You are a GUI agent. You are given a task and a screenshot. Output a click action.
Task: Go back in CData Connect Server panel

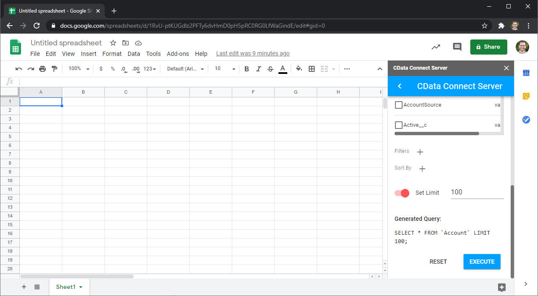point(400,86)
